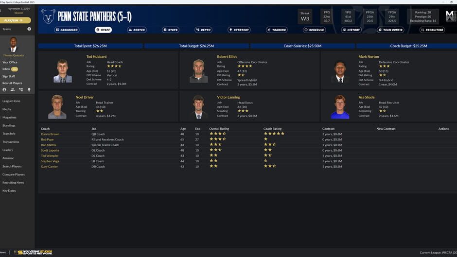Open head coach Tod Hubbard's profile

click(x=96, y=56)
